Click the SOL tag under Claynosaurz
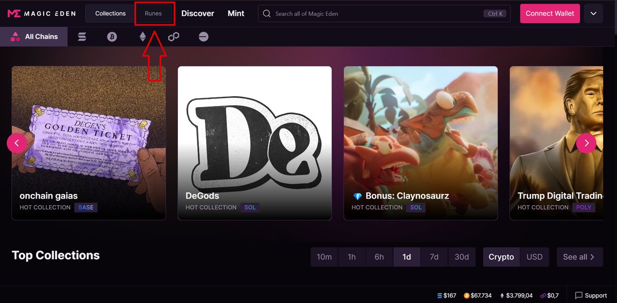The image size is (617, 303). tap(416, 207)
